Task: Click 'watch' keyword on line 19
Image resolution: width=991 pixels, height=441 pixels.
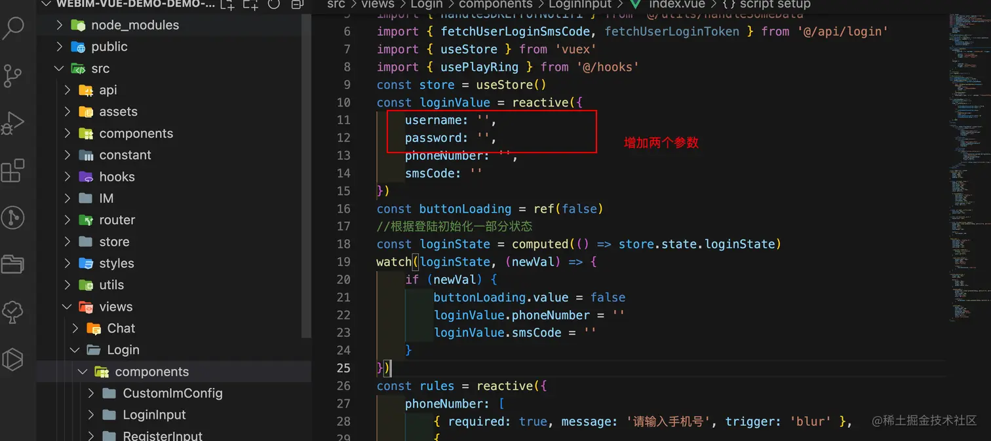Action: pyautogui.click(x=394, y=262)
